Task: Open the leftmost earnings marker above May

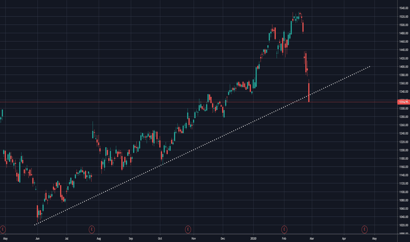Action: 3,229
